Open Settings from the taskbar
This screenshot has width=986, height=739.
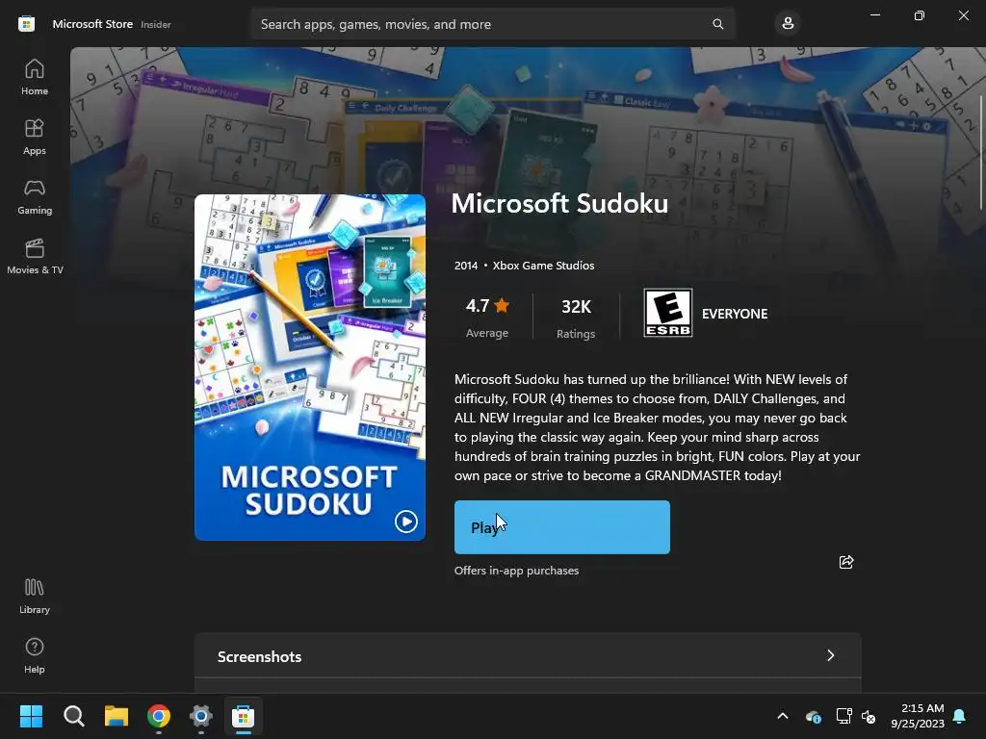coord(201,716)
